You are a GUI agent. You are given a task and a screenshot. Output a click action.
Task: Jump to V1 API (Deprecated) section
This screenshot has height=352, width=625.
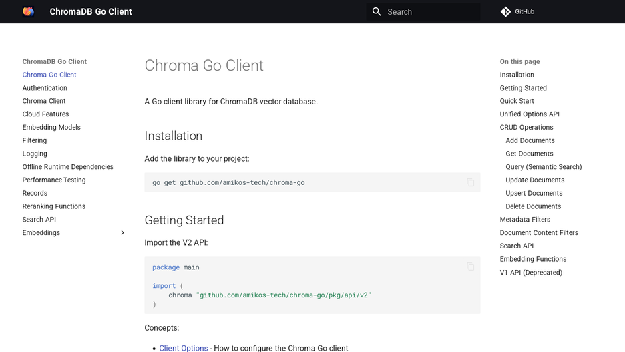click(531, 273)
